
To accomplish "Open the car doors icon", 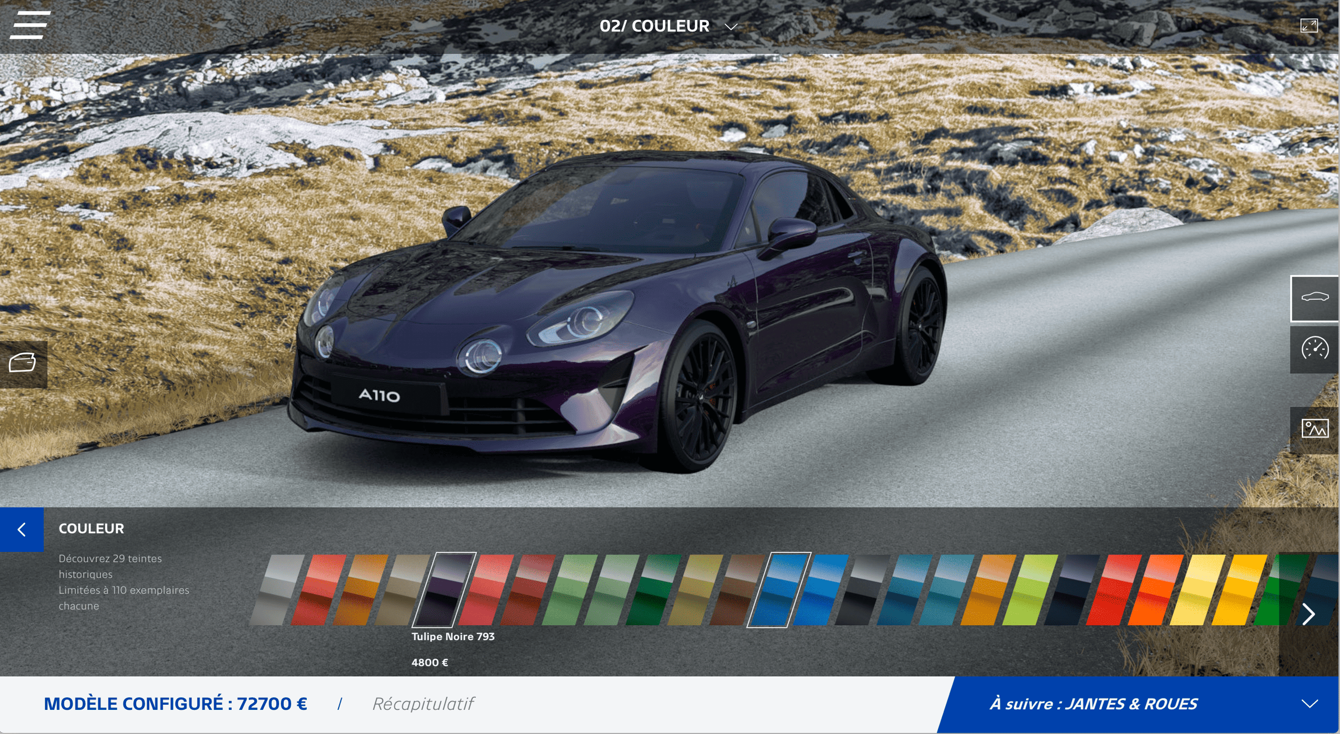I will (23, 364).
